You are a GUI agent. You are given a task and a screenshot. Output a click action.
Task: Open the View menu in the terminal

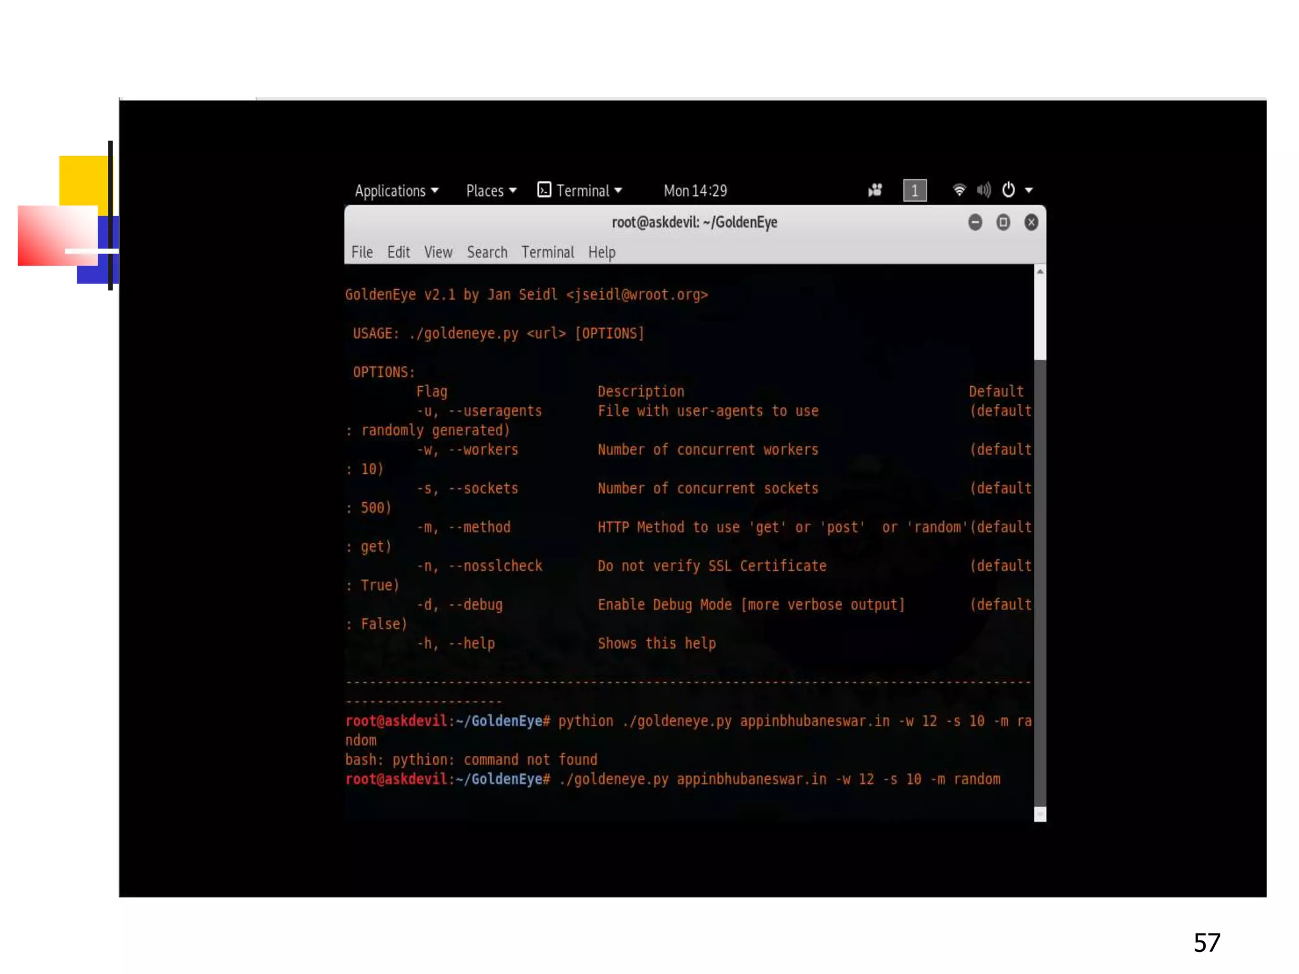click(x=438, y=252)
